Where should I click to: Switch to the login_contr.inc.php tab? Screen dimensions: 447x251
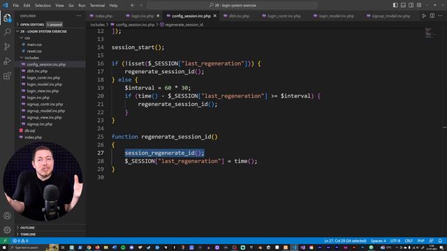284,16
